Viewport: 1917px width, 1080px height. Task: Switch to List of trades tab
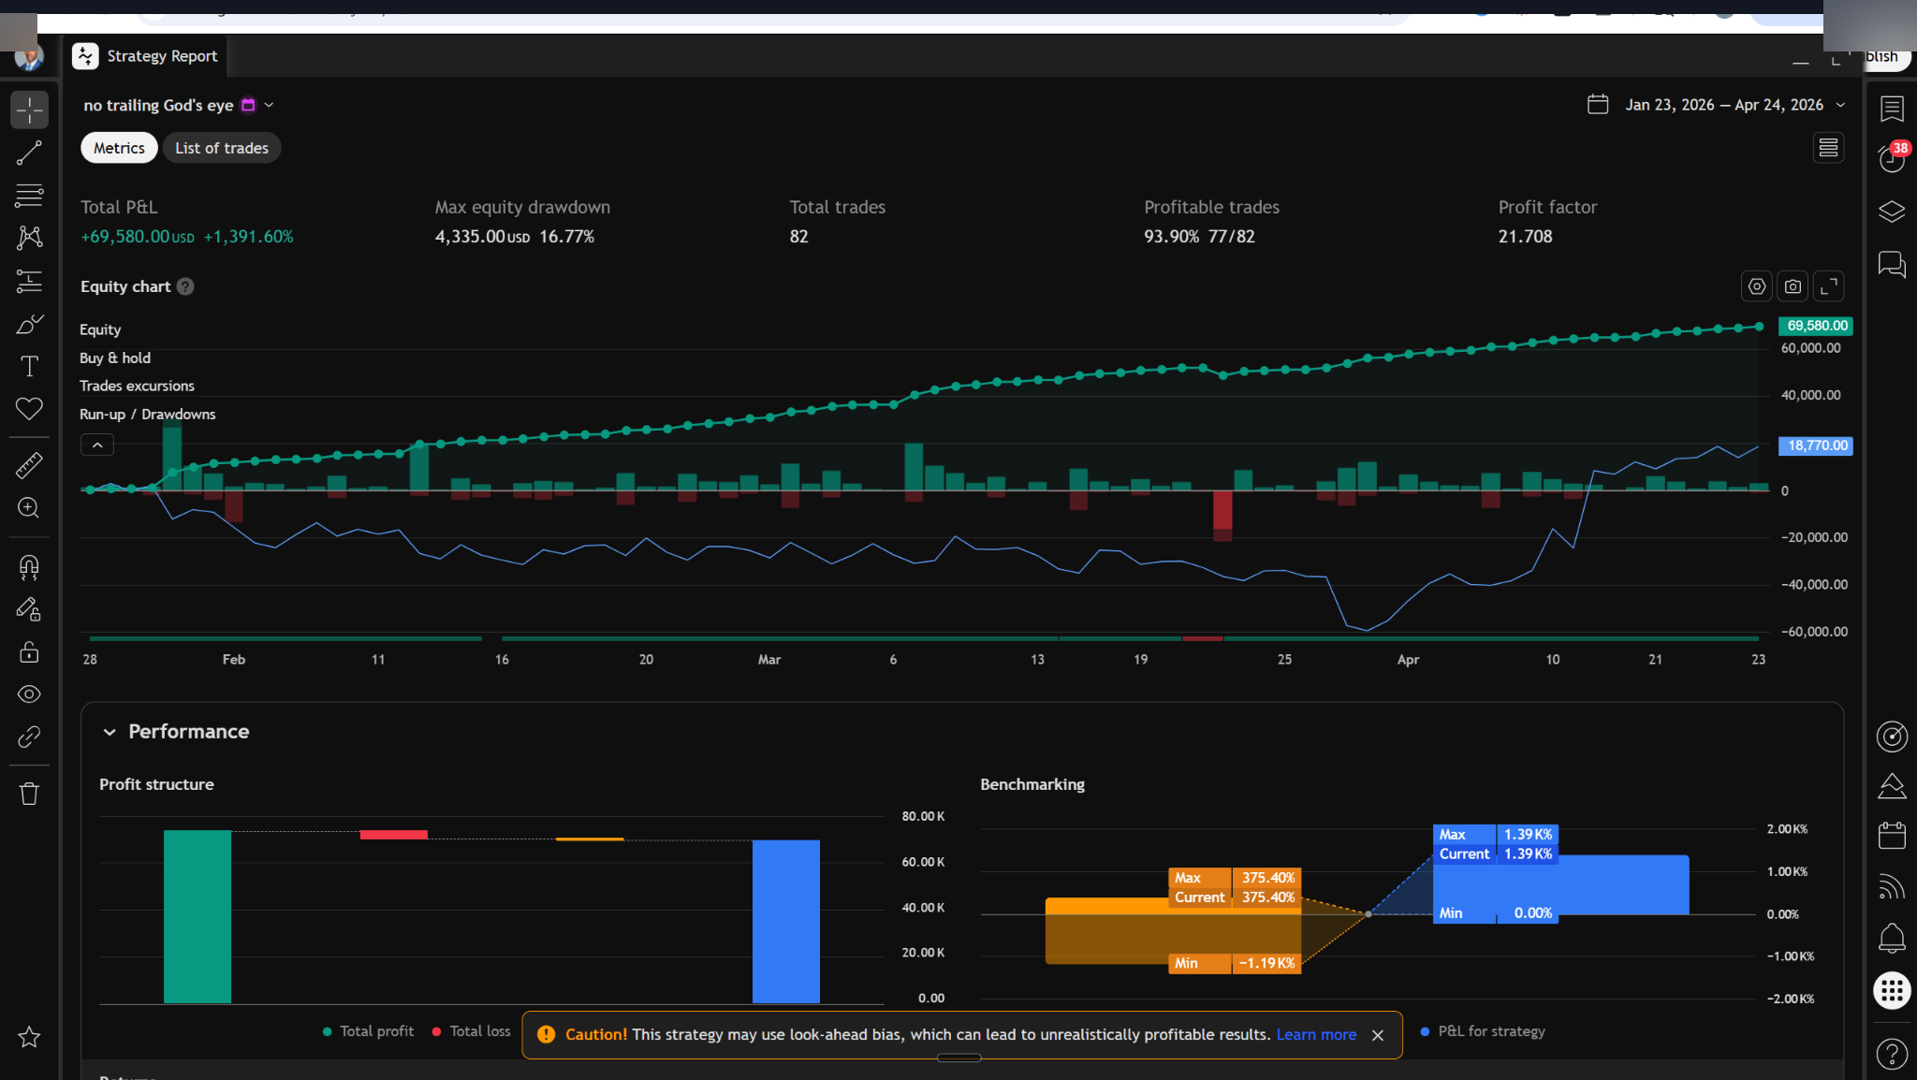pos(221,148)
